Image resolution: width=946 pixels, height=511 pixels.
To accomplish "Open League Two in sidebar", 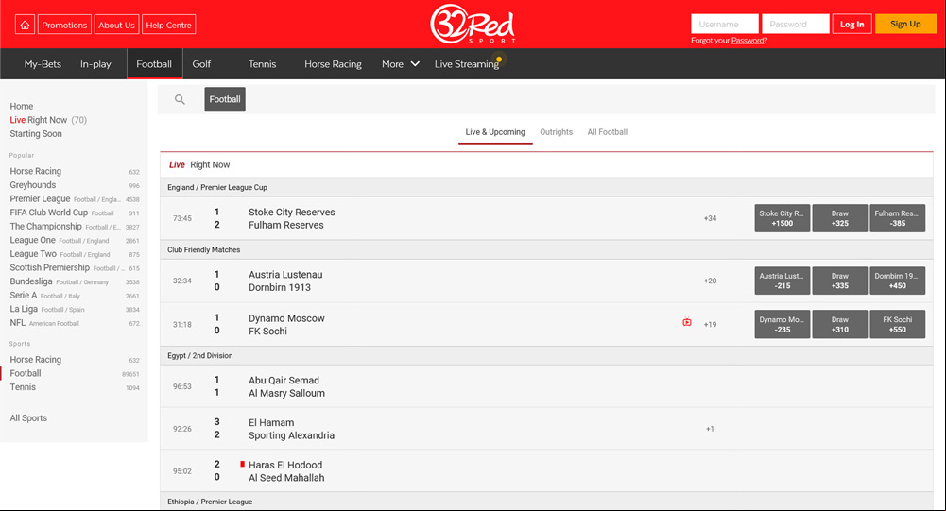I will click(x=75, y=254).
